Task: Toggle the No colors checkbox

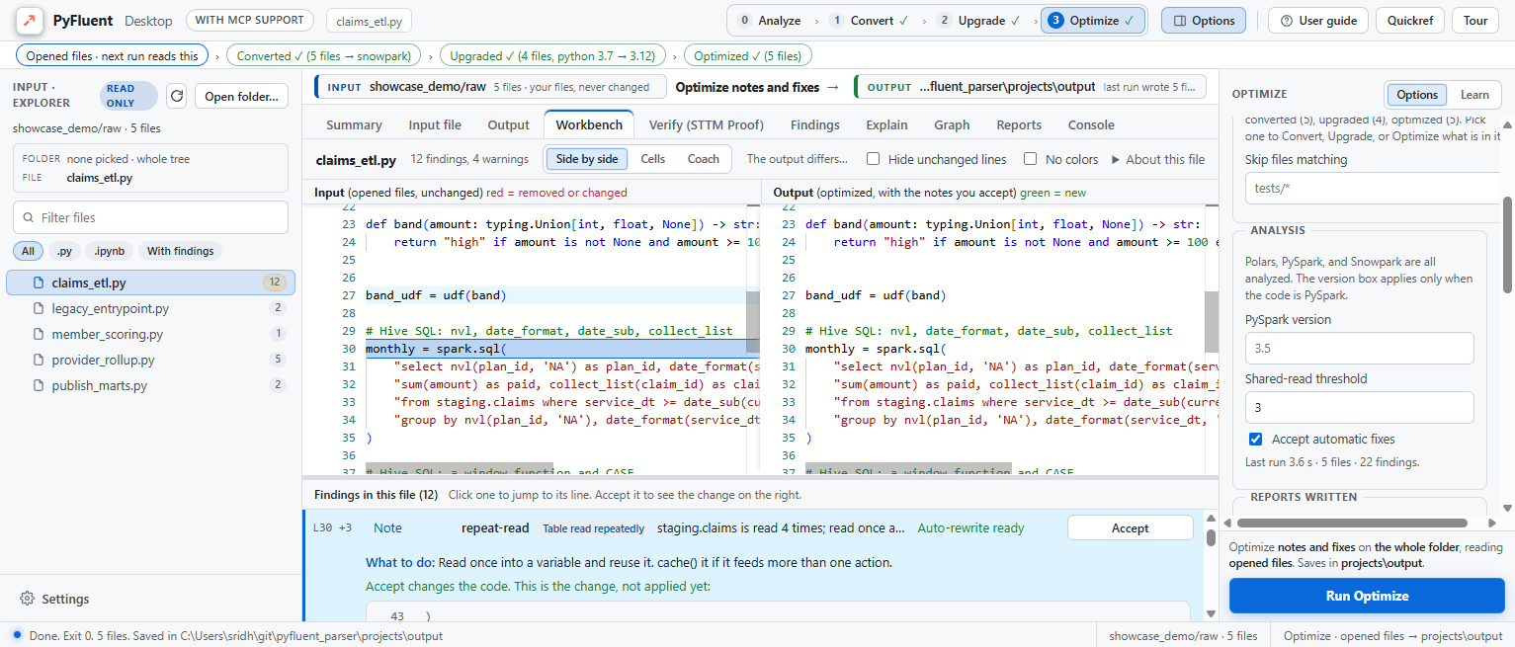Action: (1030, 159)
